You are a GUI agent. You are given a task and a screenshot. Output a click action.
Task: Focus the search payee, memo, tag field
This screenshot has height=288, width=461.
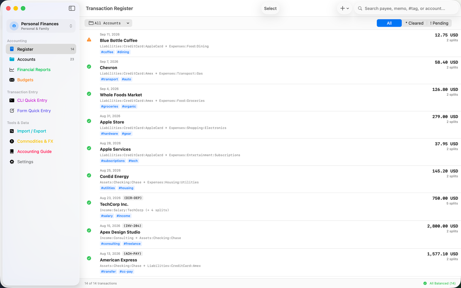click(406, 8)
